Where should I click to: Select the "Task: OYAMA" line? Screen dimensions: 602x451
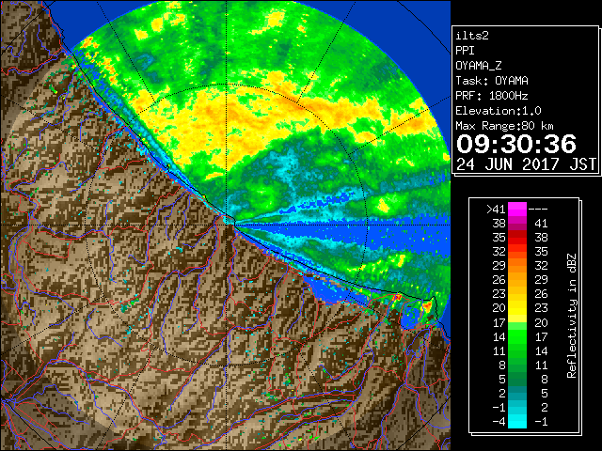pos(492,81)
